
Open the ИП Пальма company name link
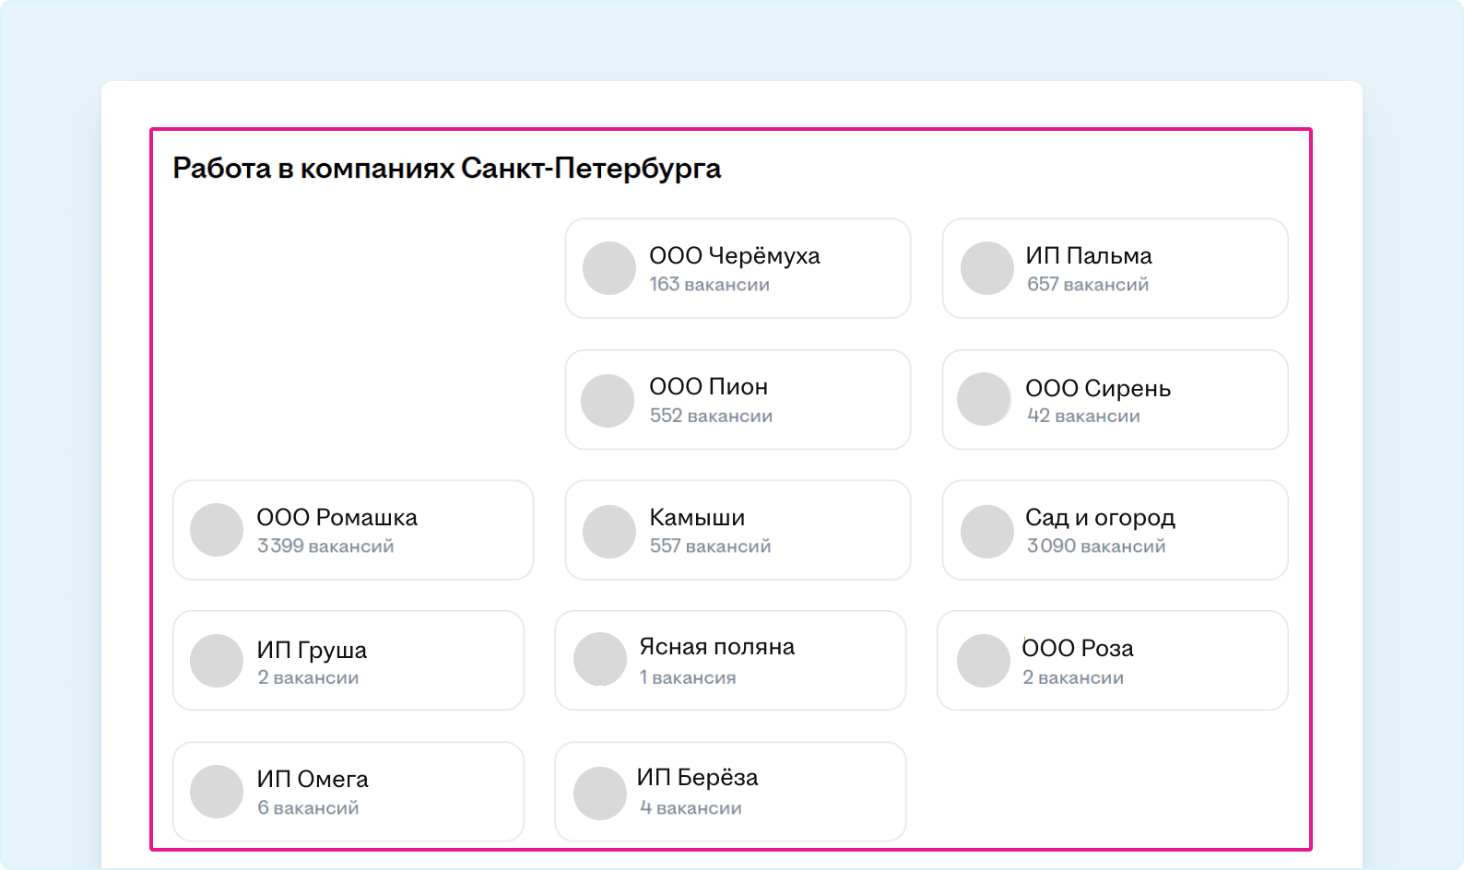tap(1088, 255)
